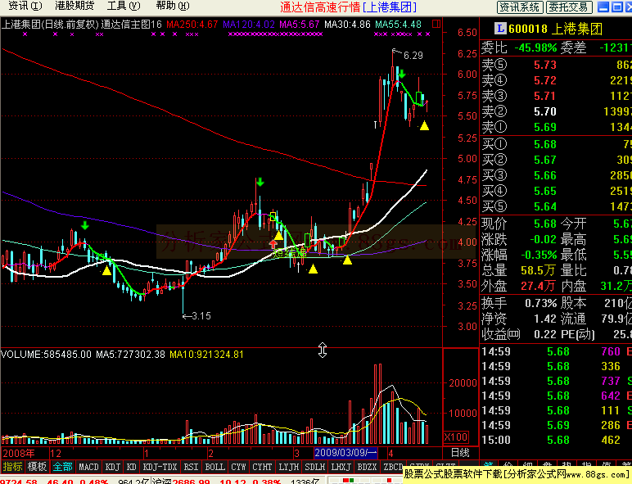Select the 模板 tab
632x484 pixels.
coord(37,467)
